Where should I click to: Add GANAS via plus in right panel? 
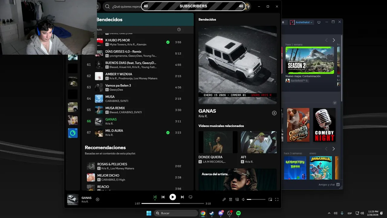(x=274, y=113)
